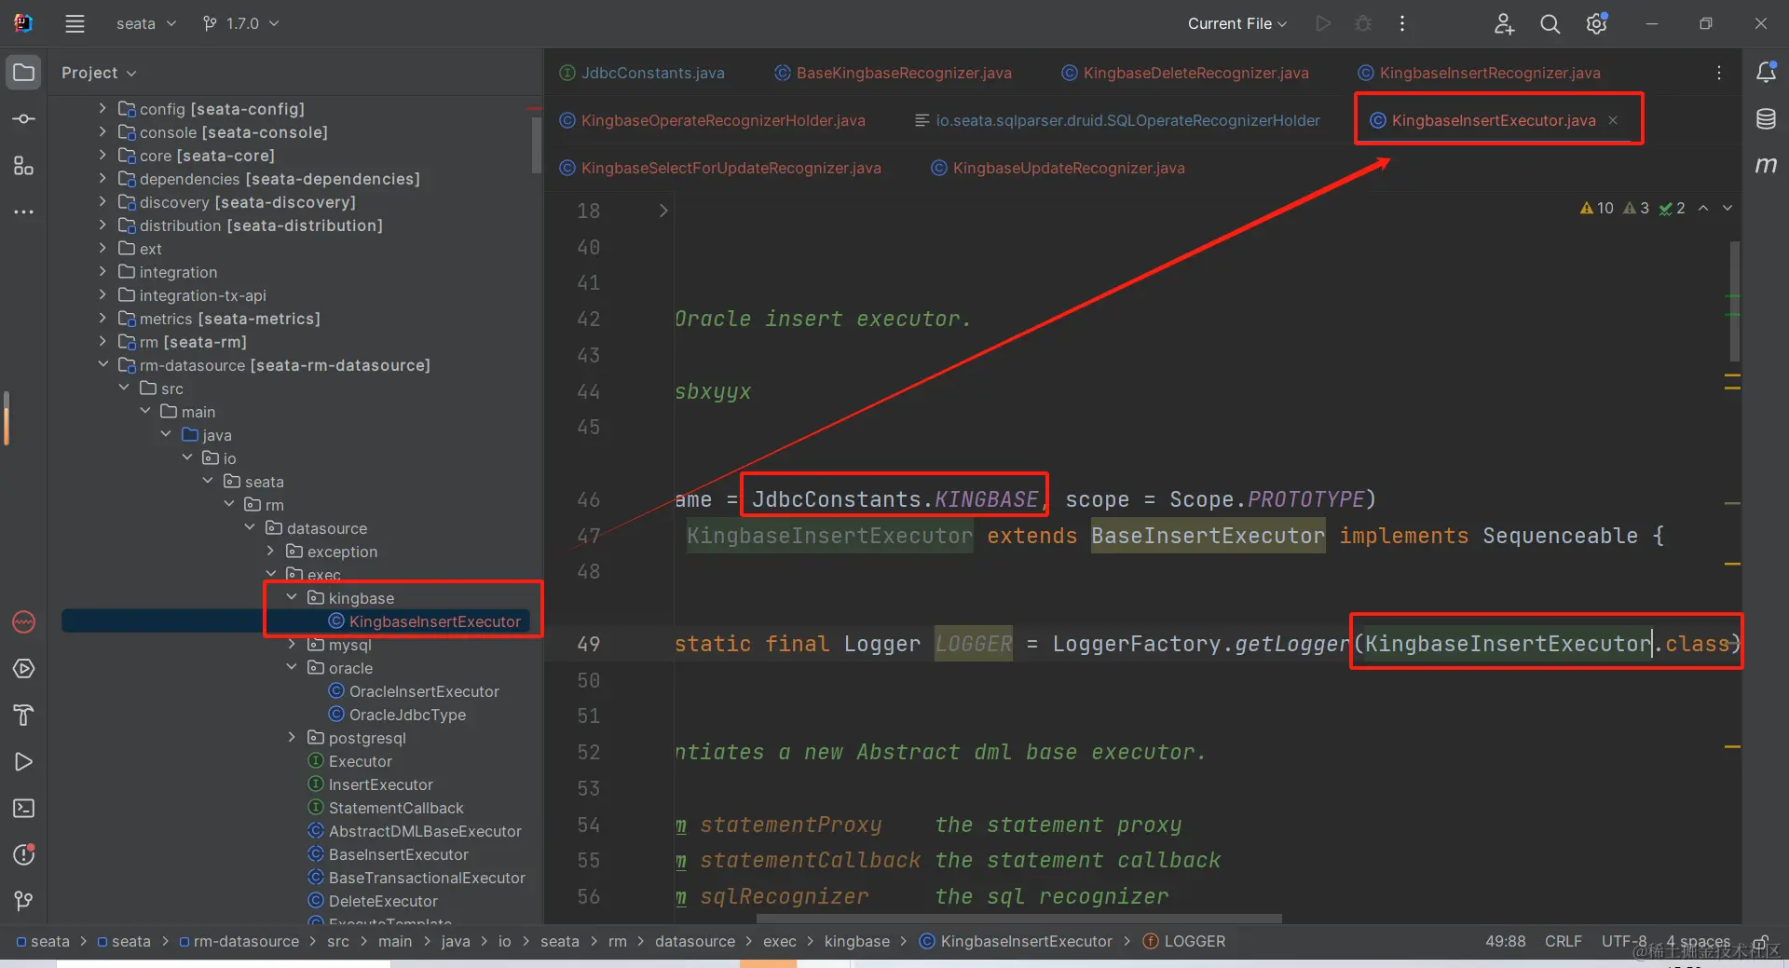Click the UTF-8 encoding widget
Image resolution: width=1789 pixels, height=968 pixels.
pos(1624,941)
